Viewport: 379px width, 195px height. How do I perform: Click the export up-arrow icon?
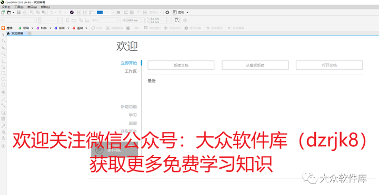[85, 12]
